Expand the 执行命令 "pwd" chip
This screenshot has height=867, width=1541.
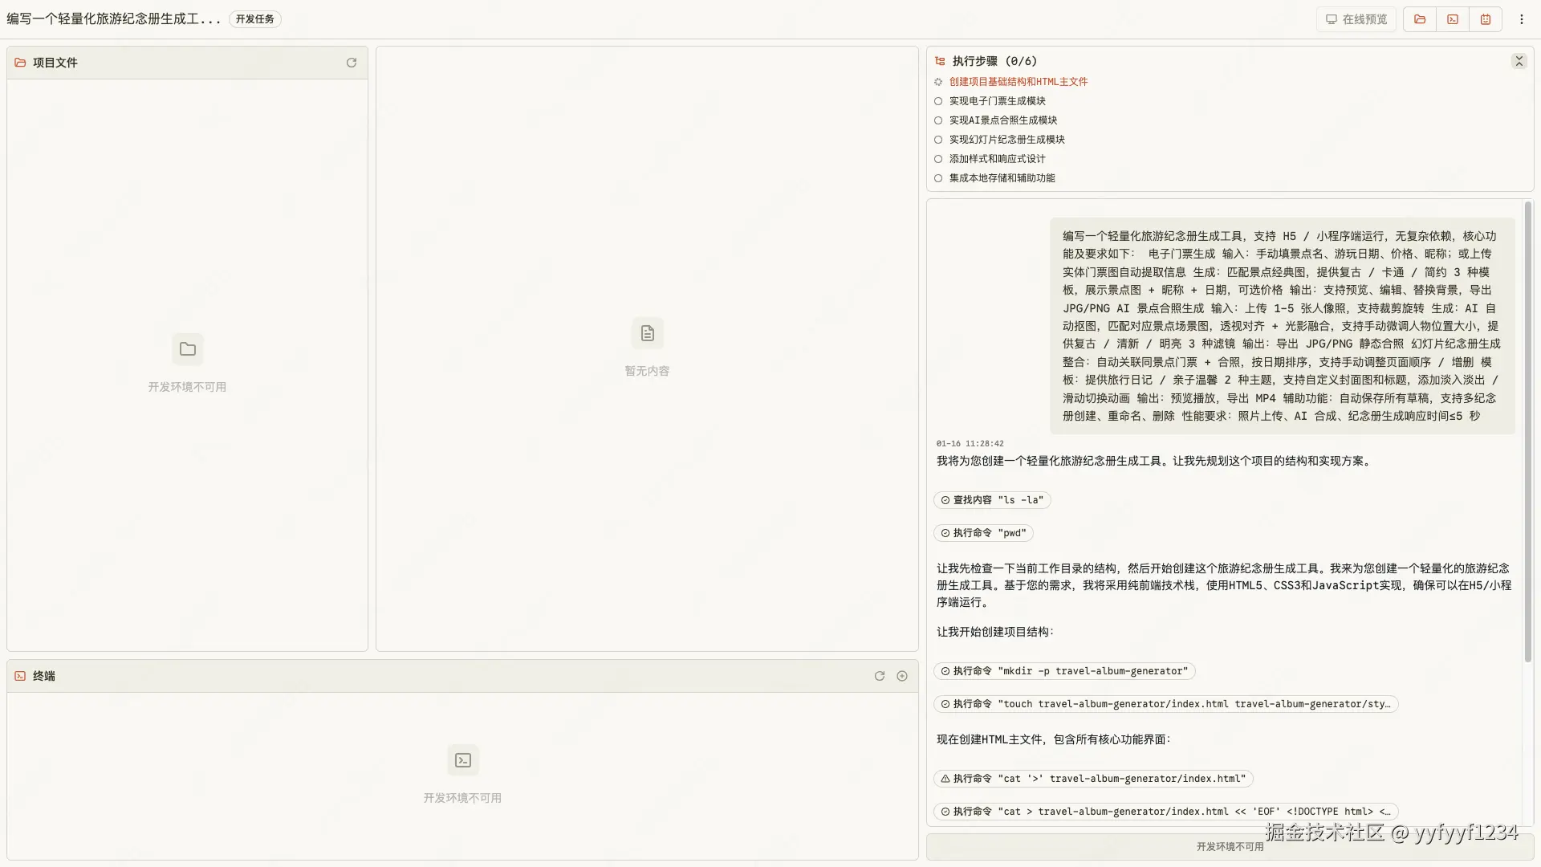pos(983,532)
